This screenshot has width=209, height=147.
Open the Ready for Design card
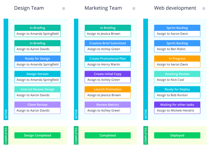coord(37,62)
